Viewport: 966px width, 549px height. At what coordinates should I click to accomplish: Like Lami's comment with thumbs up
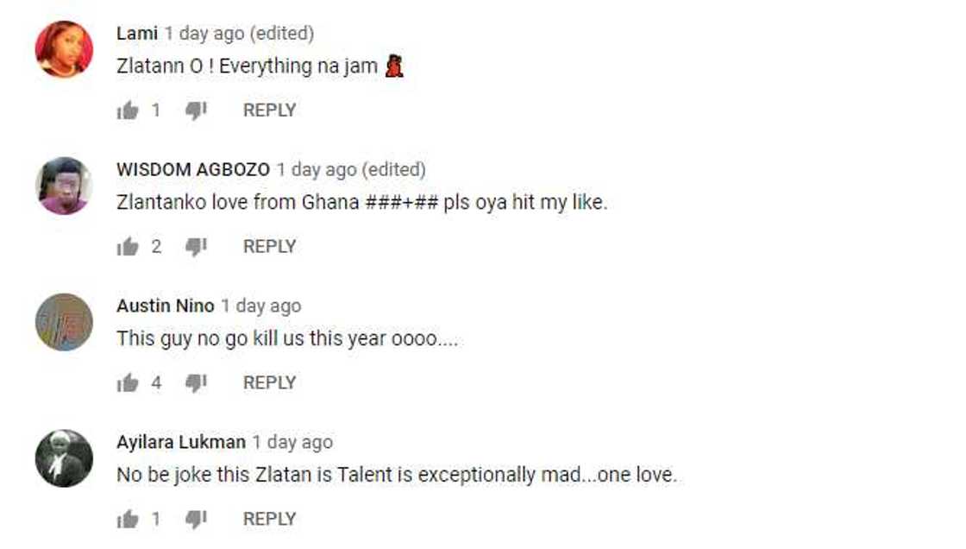pos(128,110)
